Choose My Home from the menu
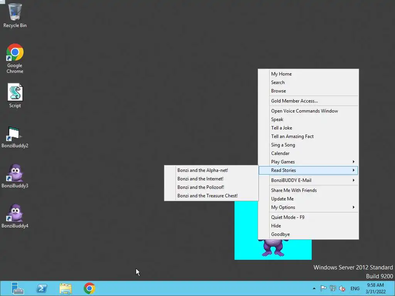 308,74
